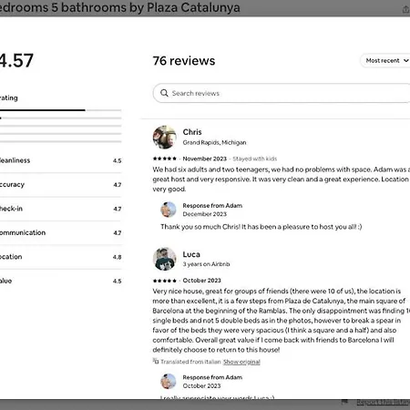Select the second rating distribution bar

[61, 118]
